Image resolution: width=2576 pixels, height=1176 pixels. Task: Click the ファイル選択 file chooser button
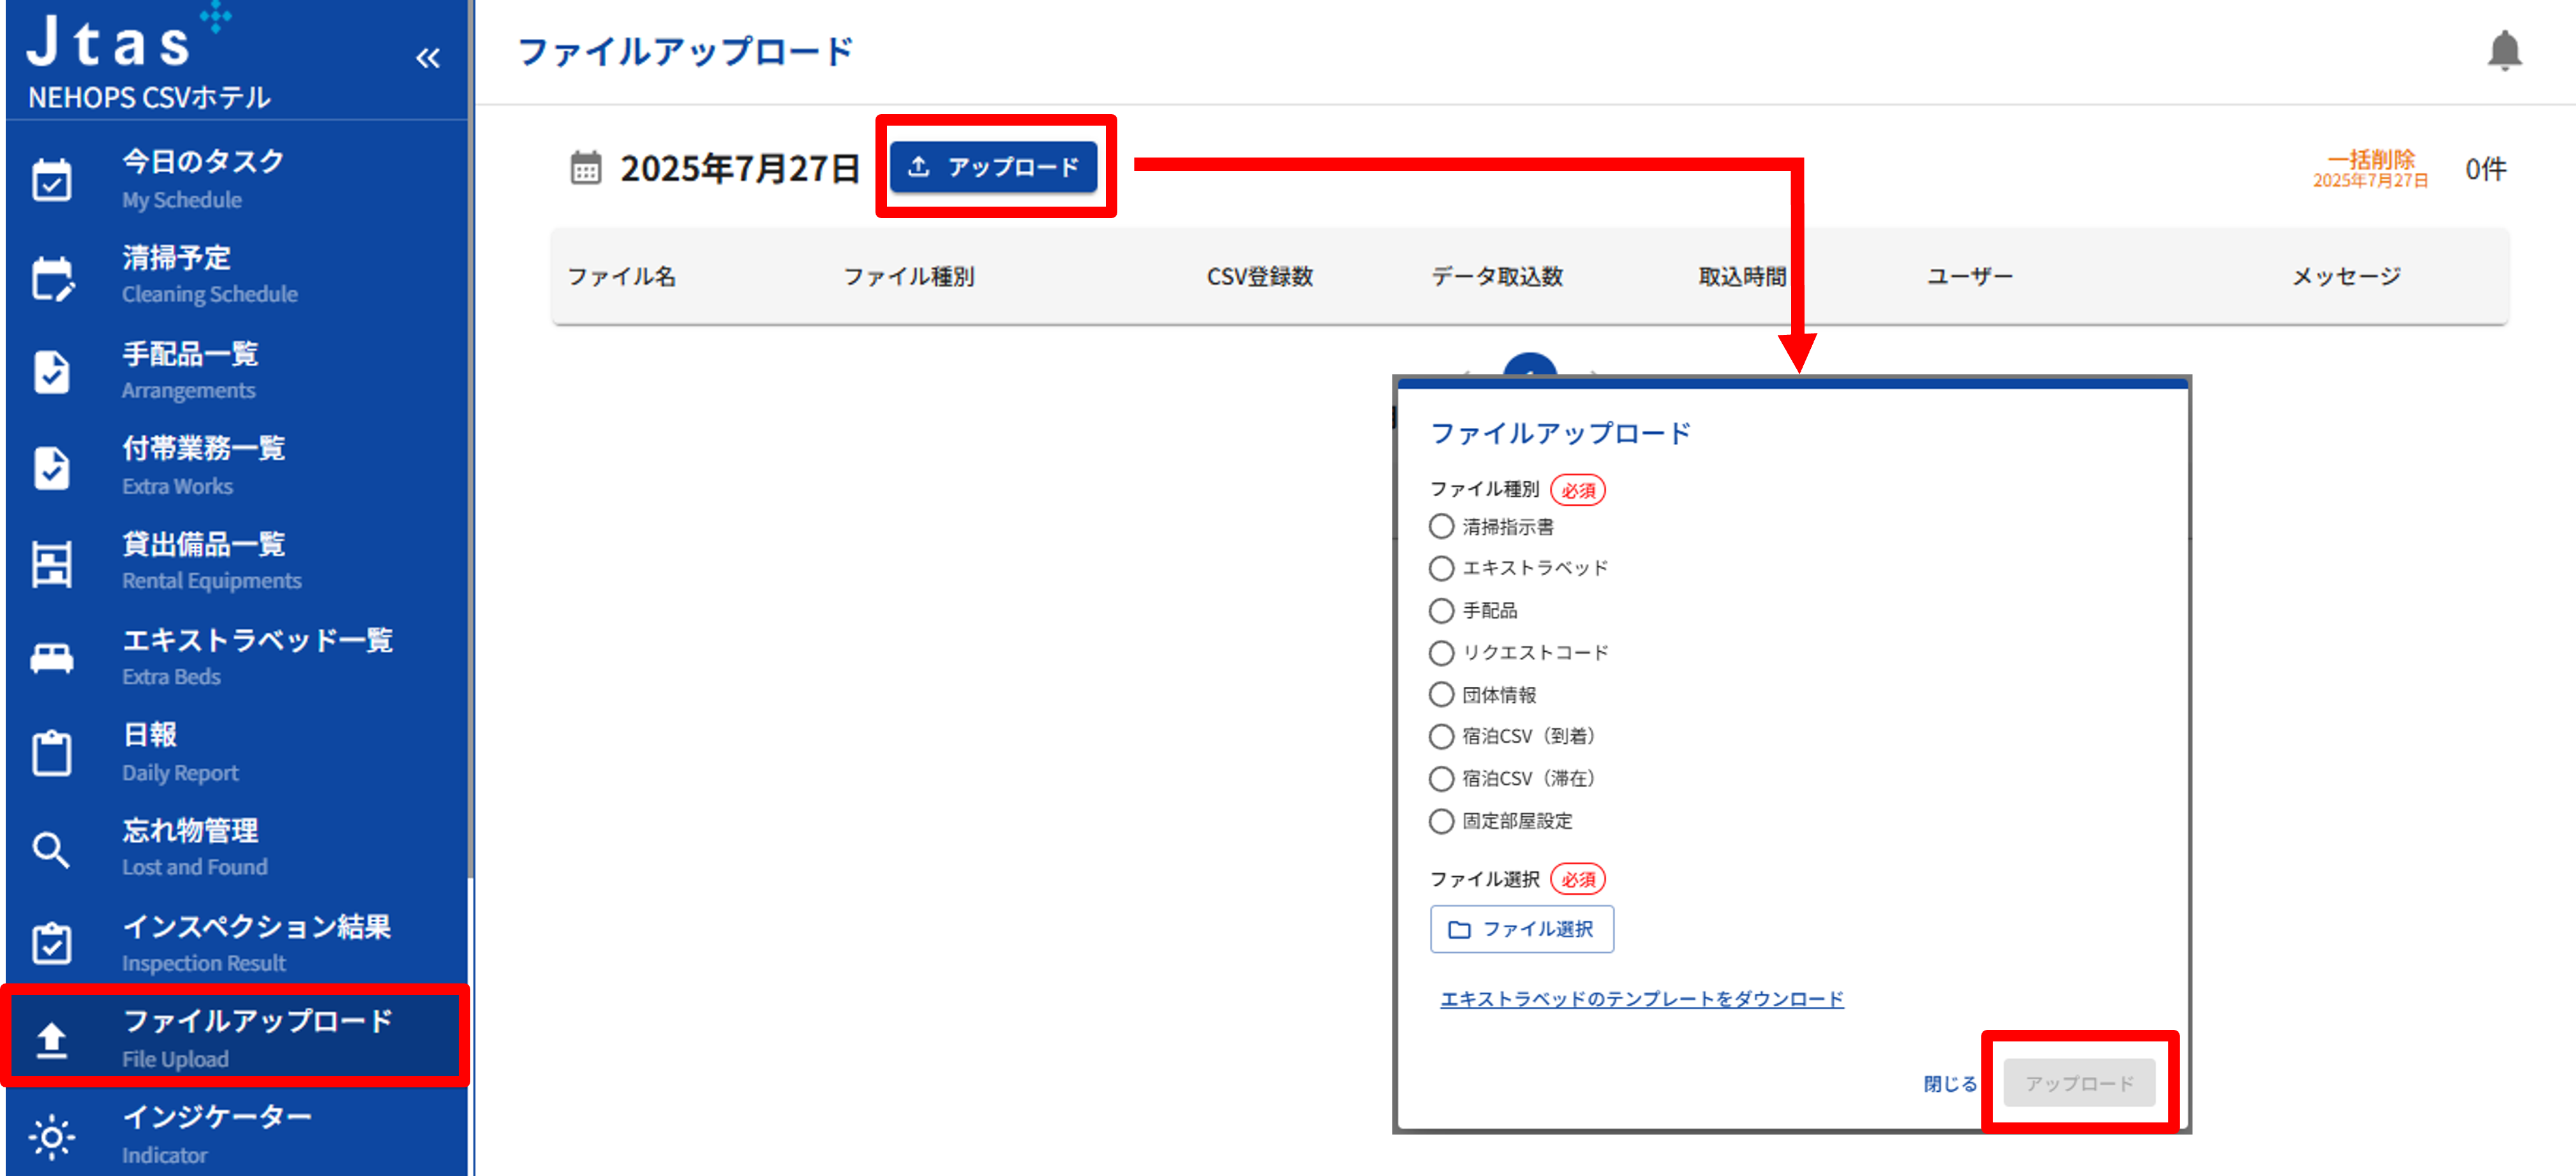pos(1521,929)
